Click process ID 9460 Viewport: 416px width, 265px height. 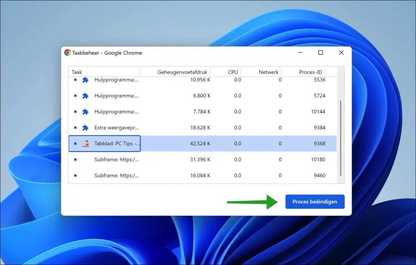click(x=319, y=175)
